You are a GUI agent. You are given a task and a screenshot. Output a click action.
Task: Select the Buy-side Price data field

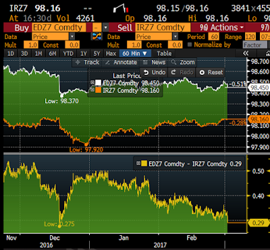(51, 36)
